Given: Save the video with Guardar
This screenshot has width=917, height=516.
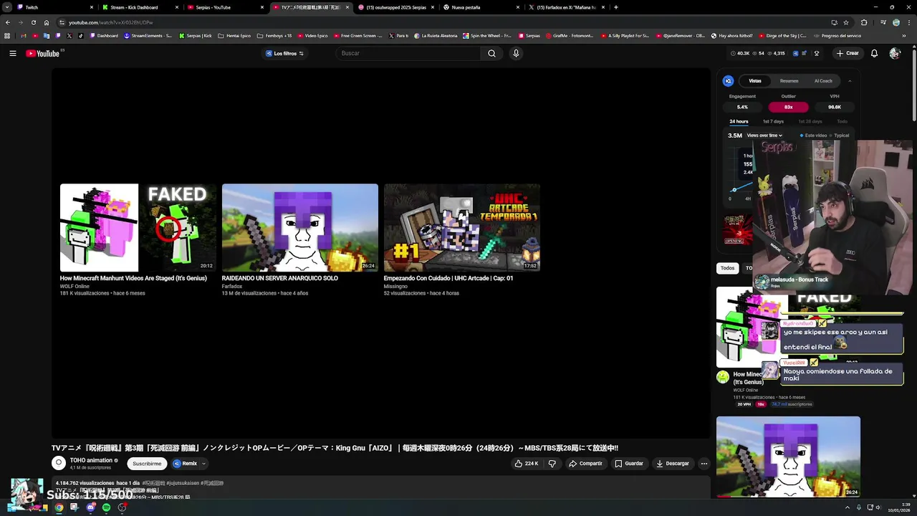Looking at the screenshot, I should tap(629, 464).
